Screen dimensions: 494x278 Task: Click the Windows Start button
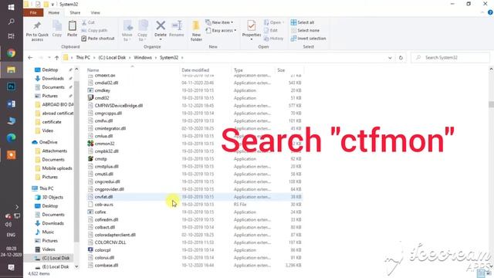pos(11,7)
